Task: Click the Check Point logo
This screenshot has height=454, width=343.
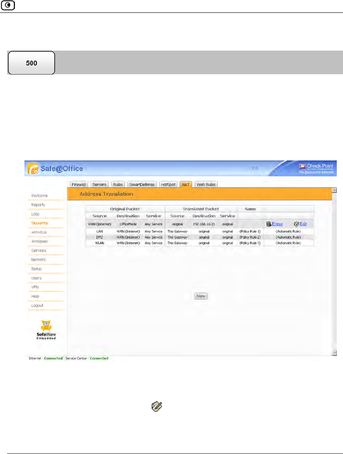Action: 316,168
